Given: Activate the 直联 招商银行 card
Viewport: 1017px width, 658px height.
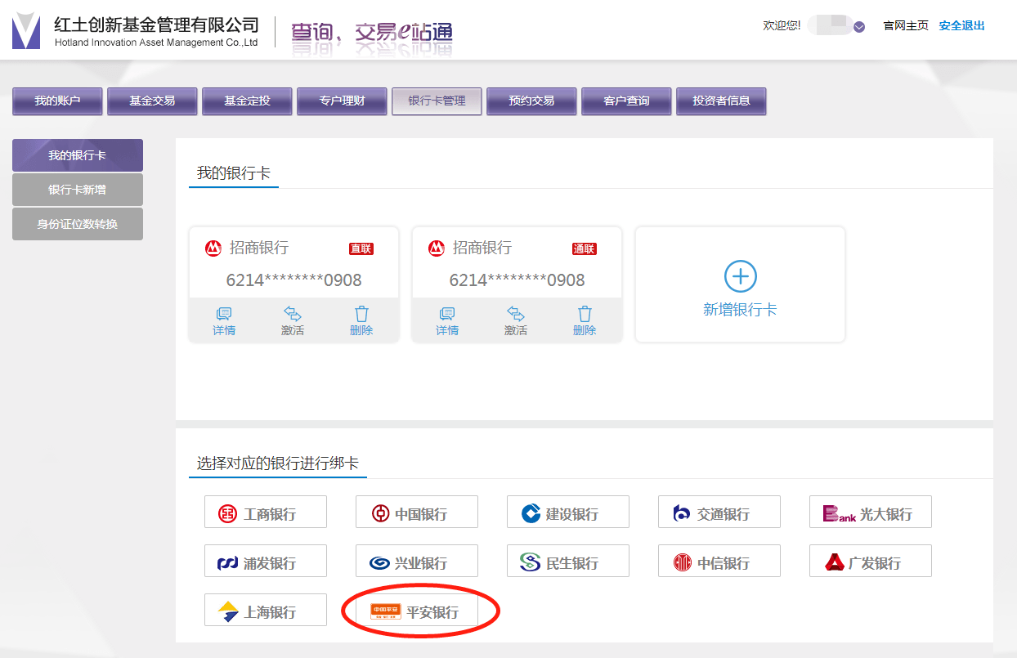Looking at the screenshot, I should click(293, 321).
